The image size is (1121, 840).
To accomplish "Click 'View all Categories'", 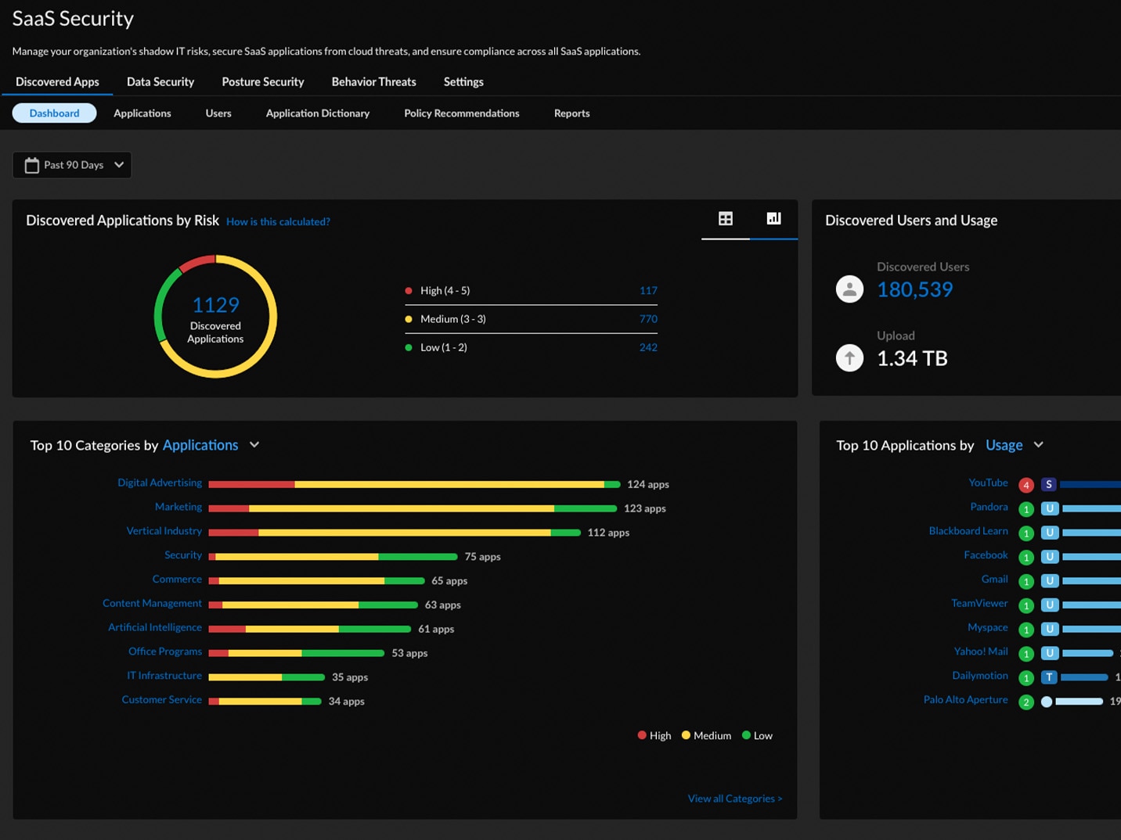I will [x=734, y=798].
